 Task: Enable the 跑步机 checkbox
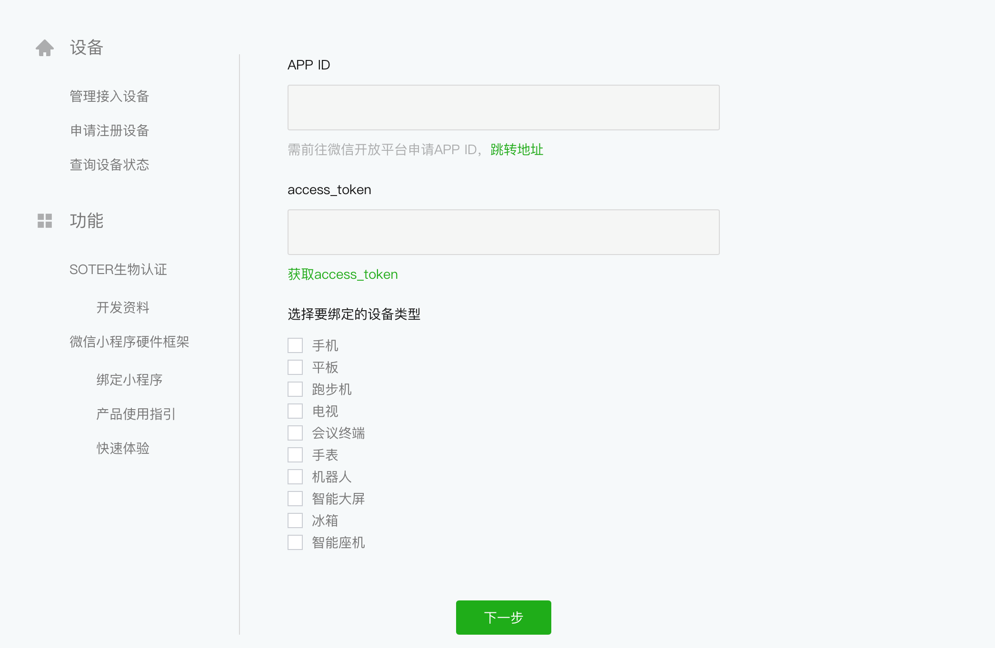point(295,389)
